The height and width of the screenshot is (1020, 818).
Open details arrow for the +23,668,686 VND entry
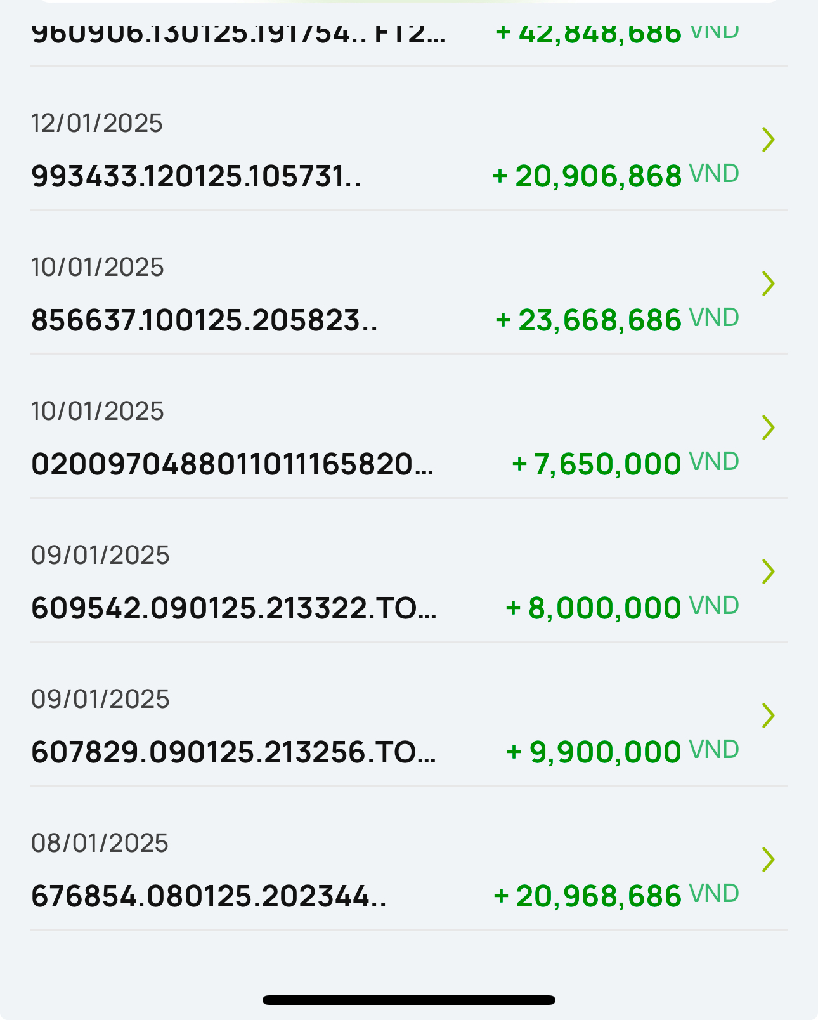(768, 284)
